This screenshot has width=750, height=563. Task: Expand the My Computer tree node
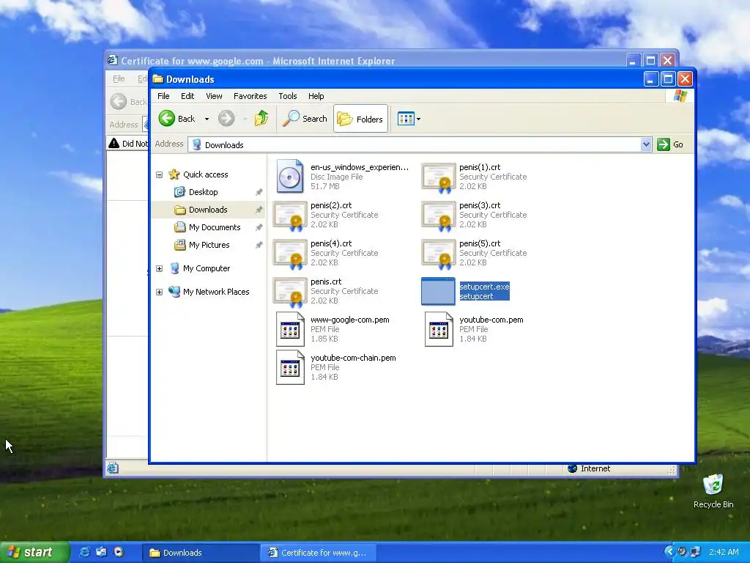click(159, 268)
